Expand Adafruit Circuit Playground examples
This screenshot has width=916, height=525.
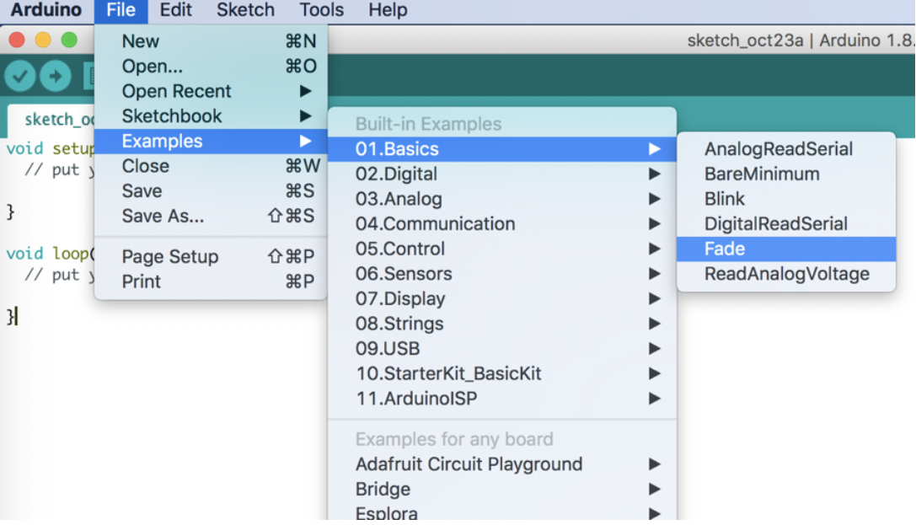501,464
